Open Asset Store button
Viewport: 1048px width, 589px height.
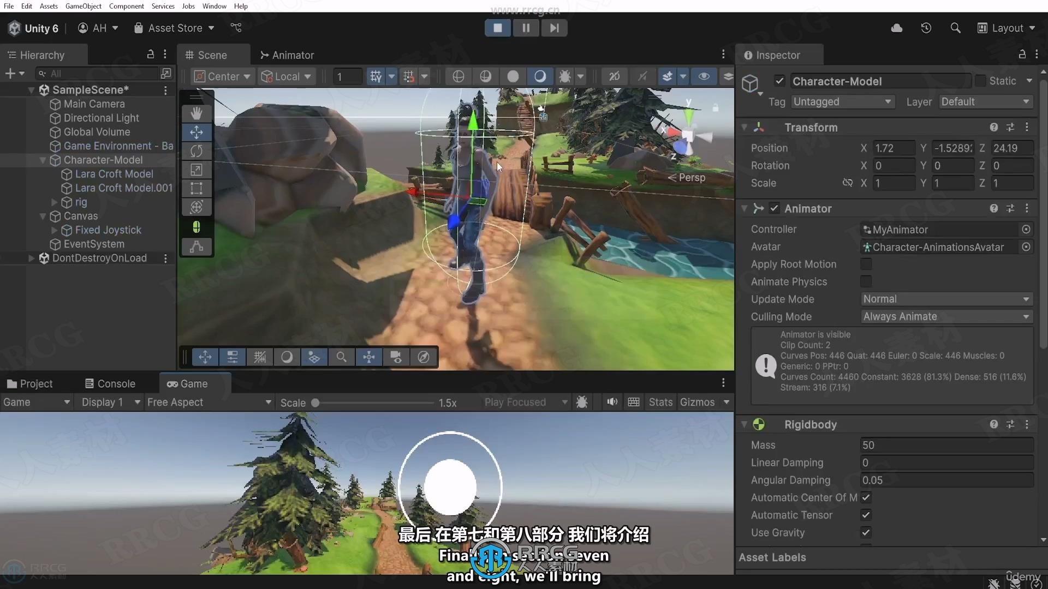[174, 28]
